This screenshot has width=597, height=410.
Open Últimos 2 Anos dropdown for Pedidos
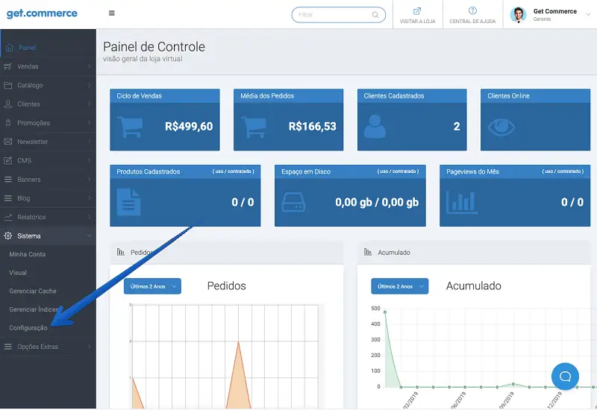pyautogui.click(x=152, y=286)
